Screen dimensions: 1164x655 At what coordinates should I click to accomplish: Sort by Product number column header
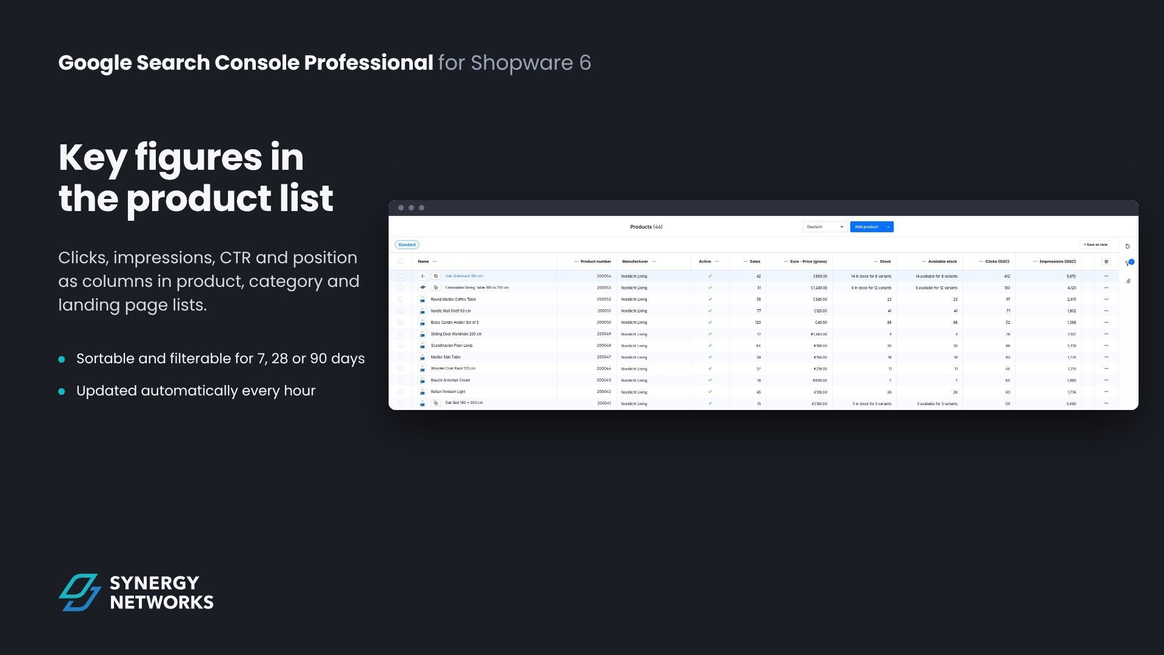click(x=595, y=261)
